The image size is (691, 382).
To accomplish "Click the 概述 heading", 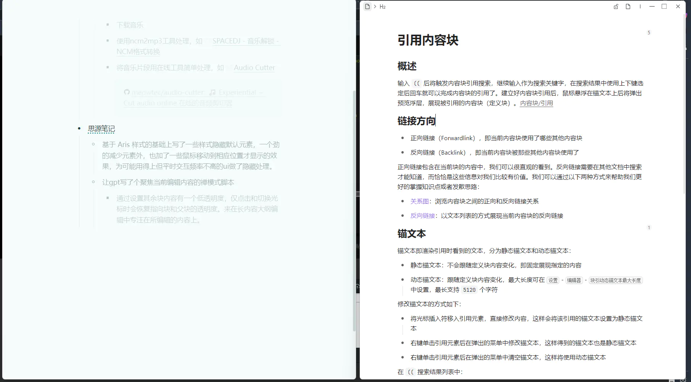I will point(407,66).
